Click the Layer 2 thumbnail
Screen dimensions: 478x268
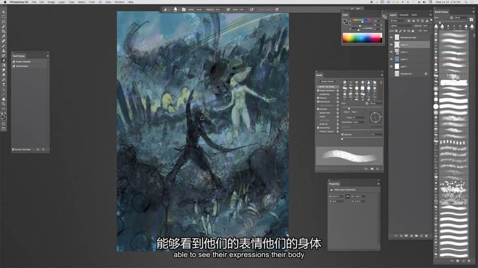click(397, 59)
